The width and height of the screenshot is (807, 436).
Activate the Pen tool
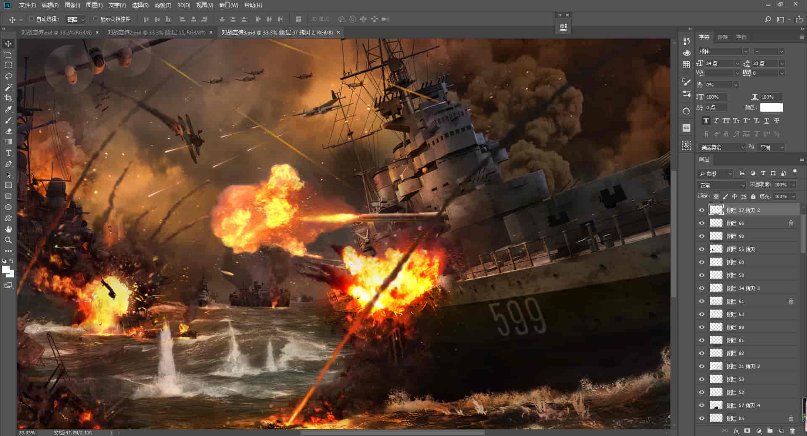(8, 164)
